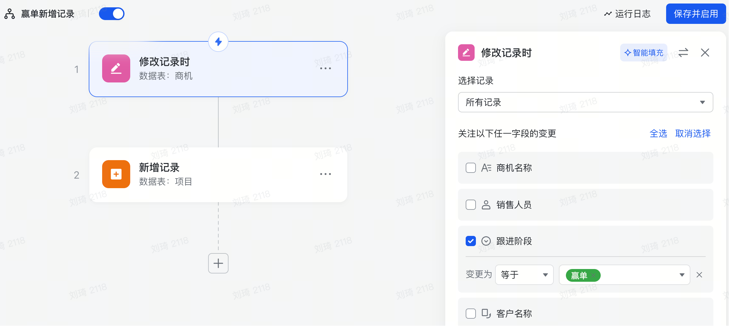This screenshot has height=326, width=729.
Task: Click the 取消选择 link
Action: coord(693,133)
